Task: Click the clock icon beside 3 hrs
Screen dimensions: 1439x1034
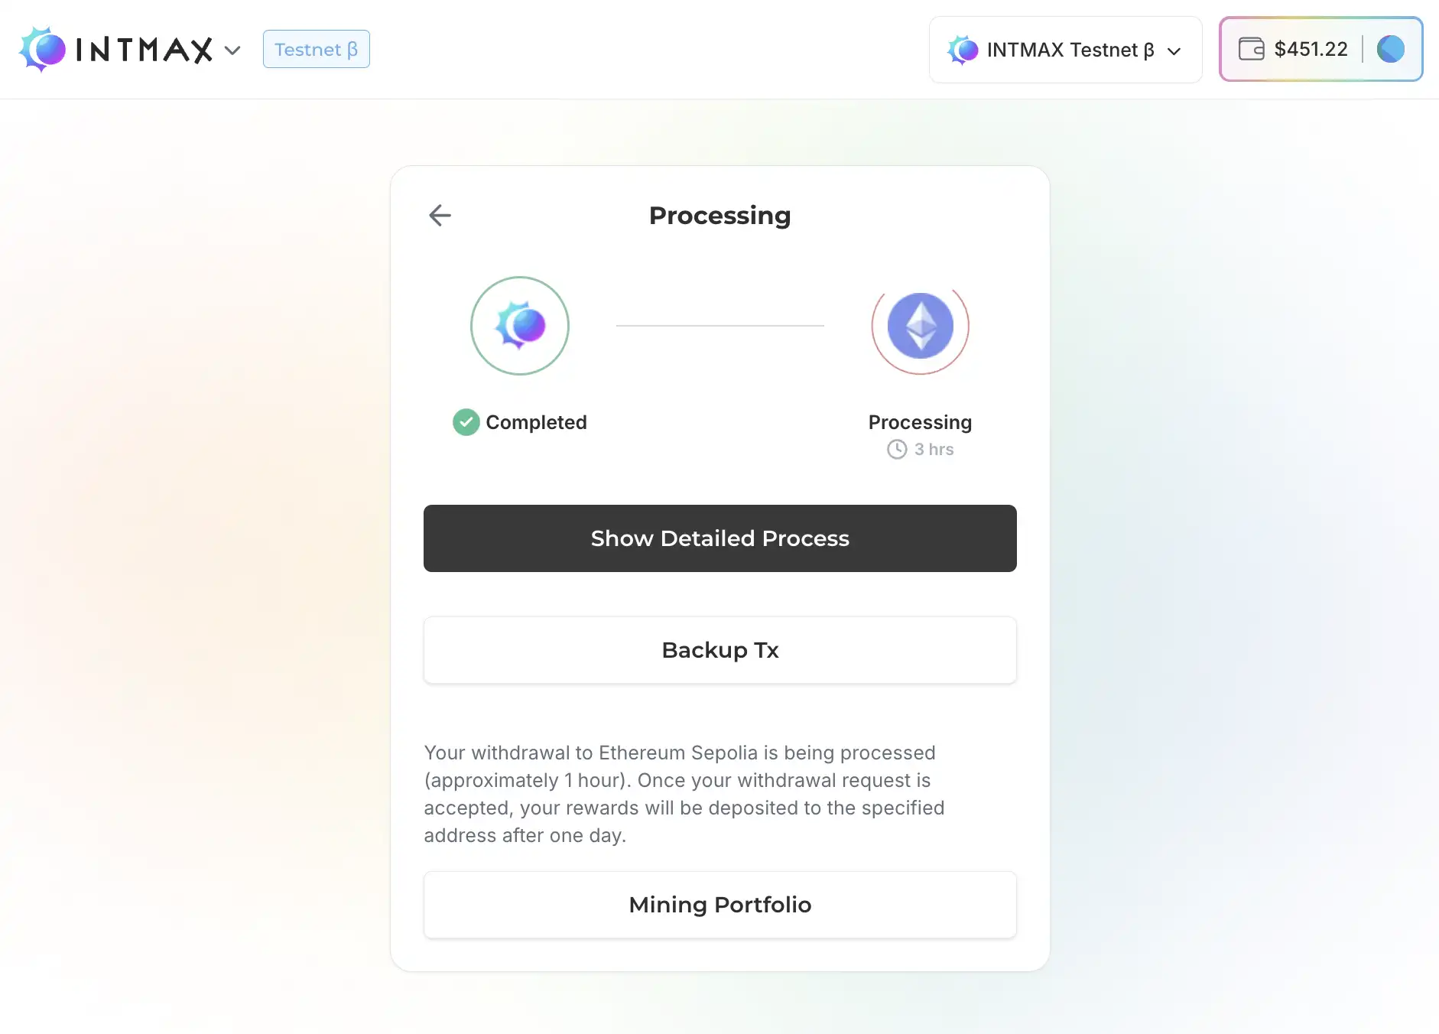Action: (x=897, y=450)
